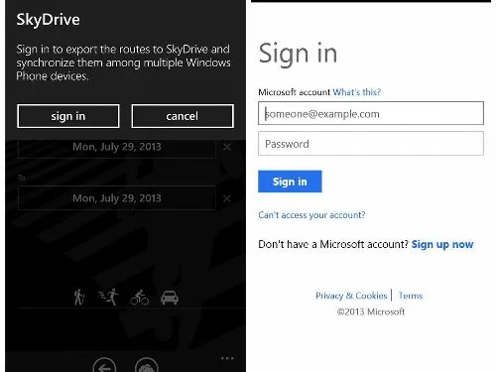Select the cycling mode icon
The image size is (496, 372).
[x=139, y=298]
